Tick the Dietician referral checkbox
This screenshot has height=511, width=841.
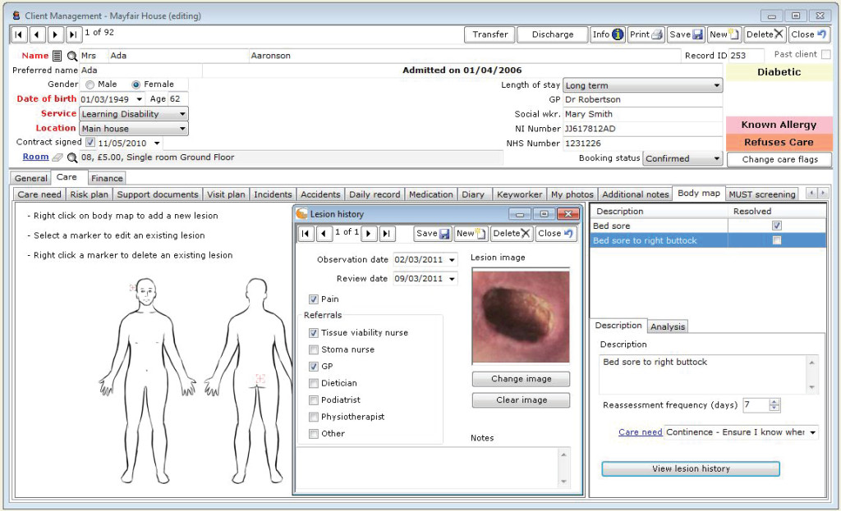tap(314, 384)
